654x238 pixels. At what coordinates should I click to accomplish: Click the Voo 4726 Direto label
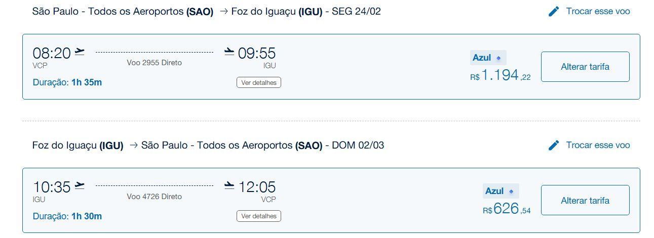tap(154, 197)
